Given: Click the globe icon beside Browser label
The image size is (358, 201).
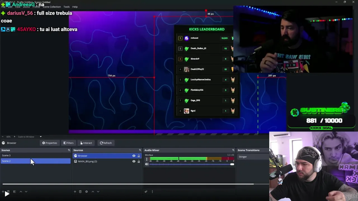Looking at the screenshot, I should click(x=3, y=143).
